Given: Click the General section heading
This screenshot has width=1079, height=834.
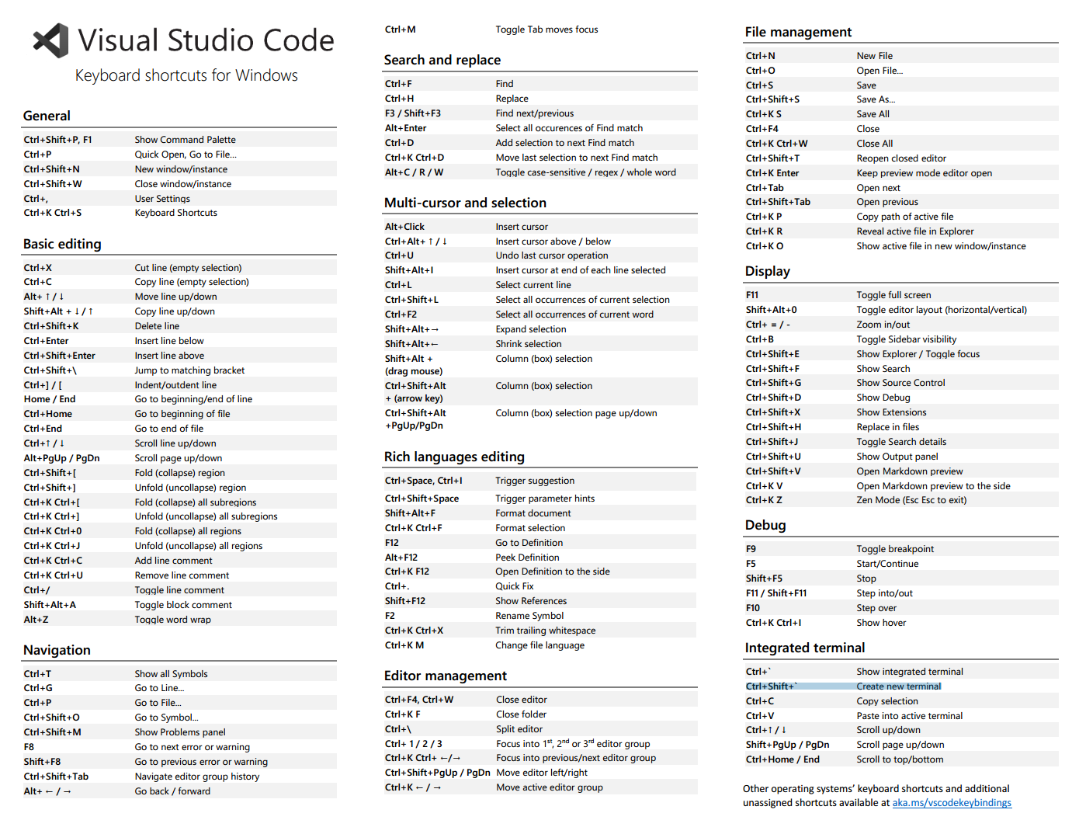Looking at the screenshot, I should click(x=47, y=116).
